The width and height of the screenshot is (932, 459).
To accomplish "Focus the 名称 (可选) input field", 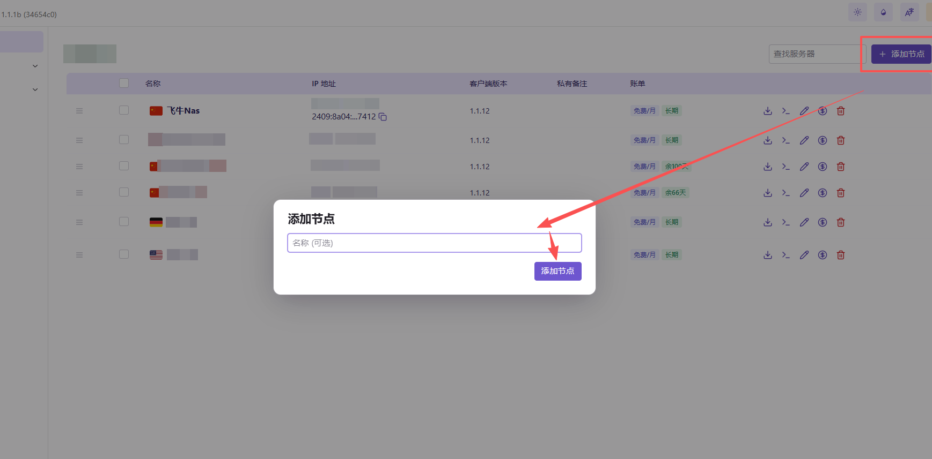I will point(434,243).
